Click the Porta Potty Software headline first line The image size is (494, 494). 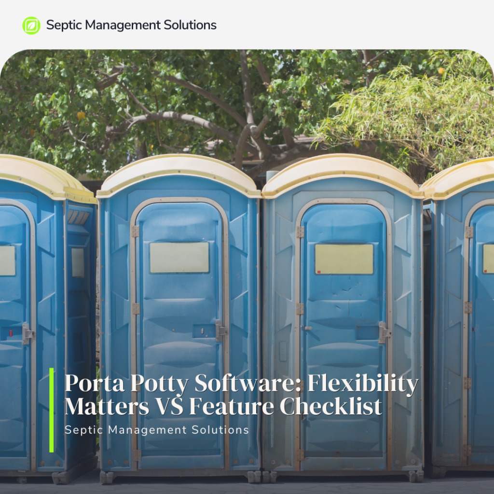(242, 384)
